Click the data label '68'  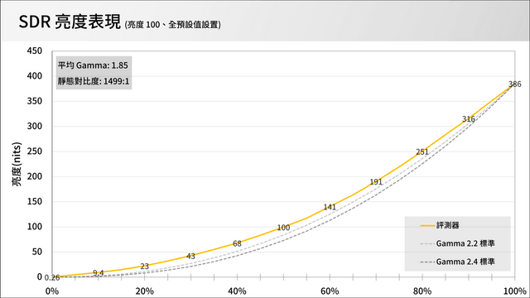pos(237,243)
